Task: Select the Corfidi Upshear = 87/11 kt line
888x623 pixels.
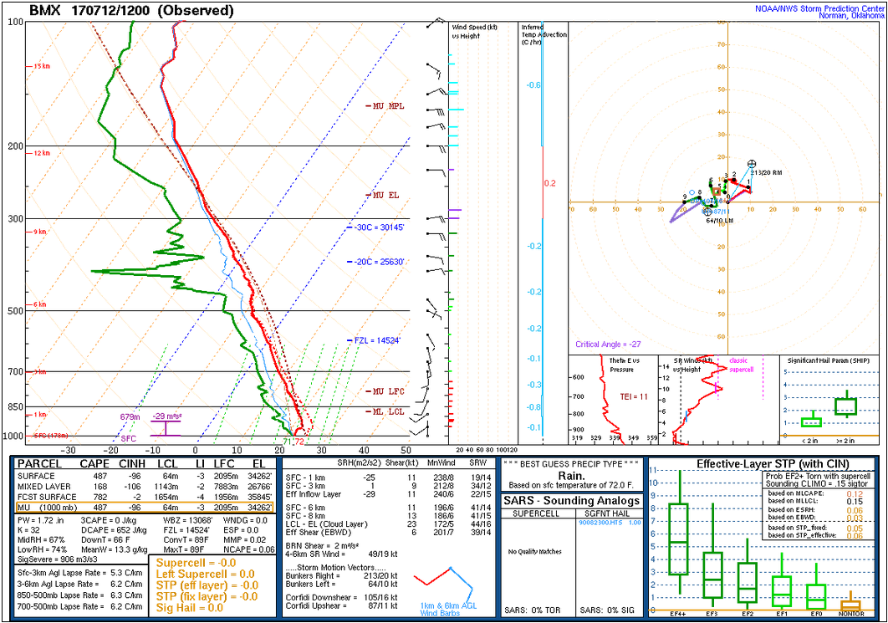Action: [x=341, y=606]
